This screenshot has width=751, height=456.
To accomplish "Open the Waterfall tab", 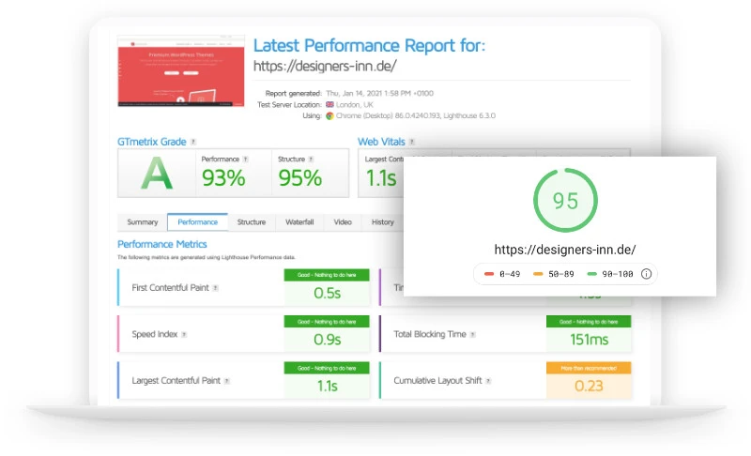I will coord(299,222).
